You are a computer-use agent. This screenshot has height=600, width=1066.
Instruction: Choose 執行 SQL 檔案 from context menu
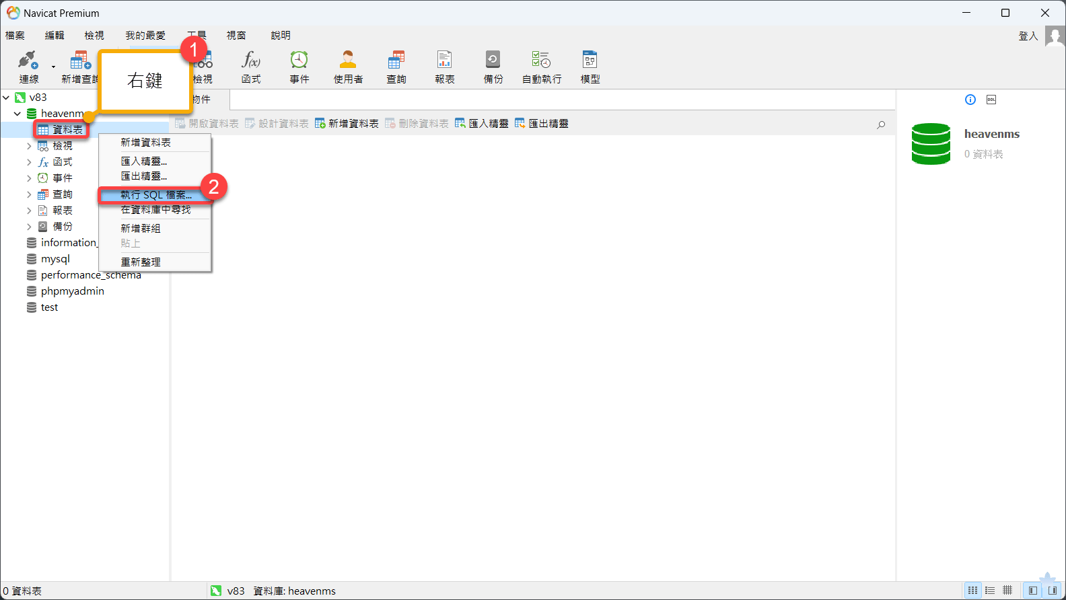point(155,195)
